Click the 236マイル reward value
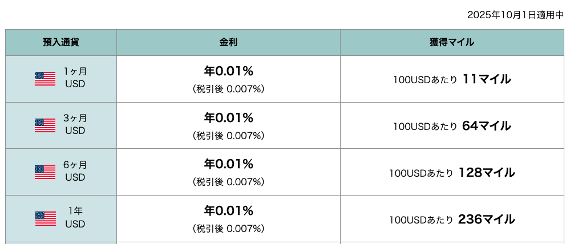 click(486, 219)
